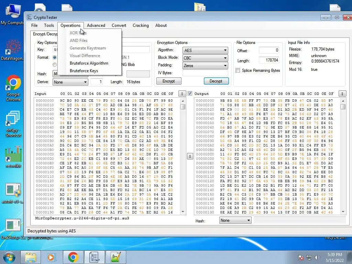Open the About menu
This screenshot has width=352, height=264.
(161, 25)
